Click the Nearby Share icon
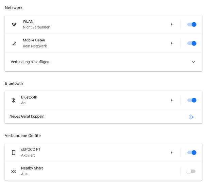The height and width of the screenshot is (182, 204). click(x=14, y=171)
